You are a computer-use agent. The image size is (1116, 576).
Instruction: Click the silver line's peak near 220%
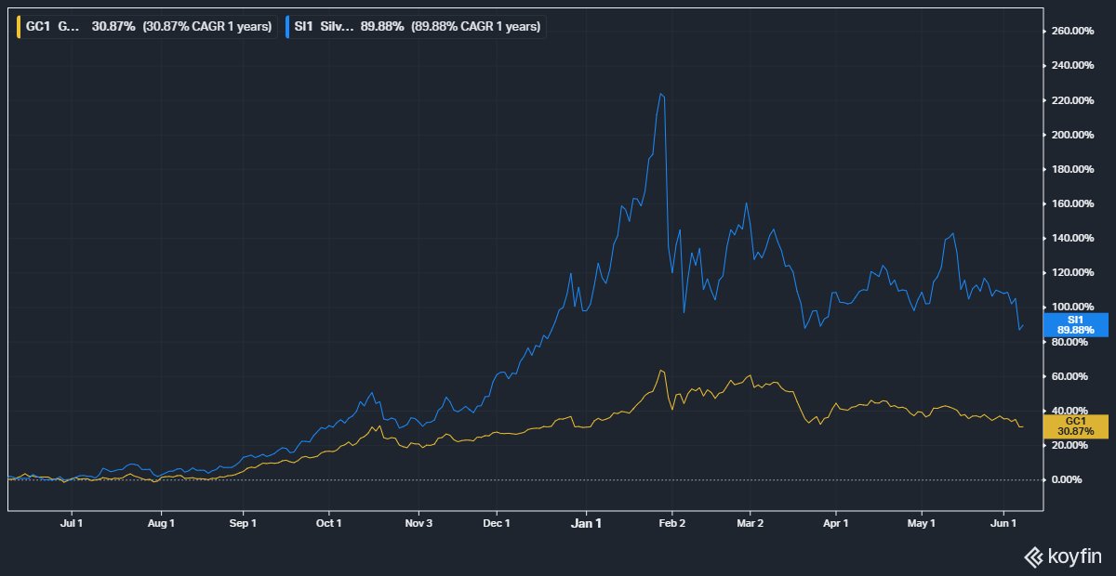click(660, 93)
